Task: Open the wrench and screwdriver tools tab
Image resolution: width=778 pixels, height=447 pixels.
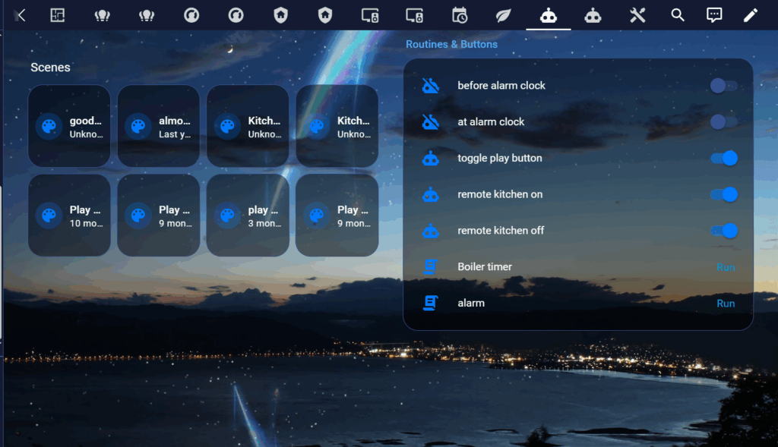Action: point(637,15)
